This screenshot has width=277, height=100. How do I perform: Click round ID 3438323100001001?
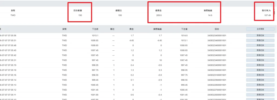point(217,75)
